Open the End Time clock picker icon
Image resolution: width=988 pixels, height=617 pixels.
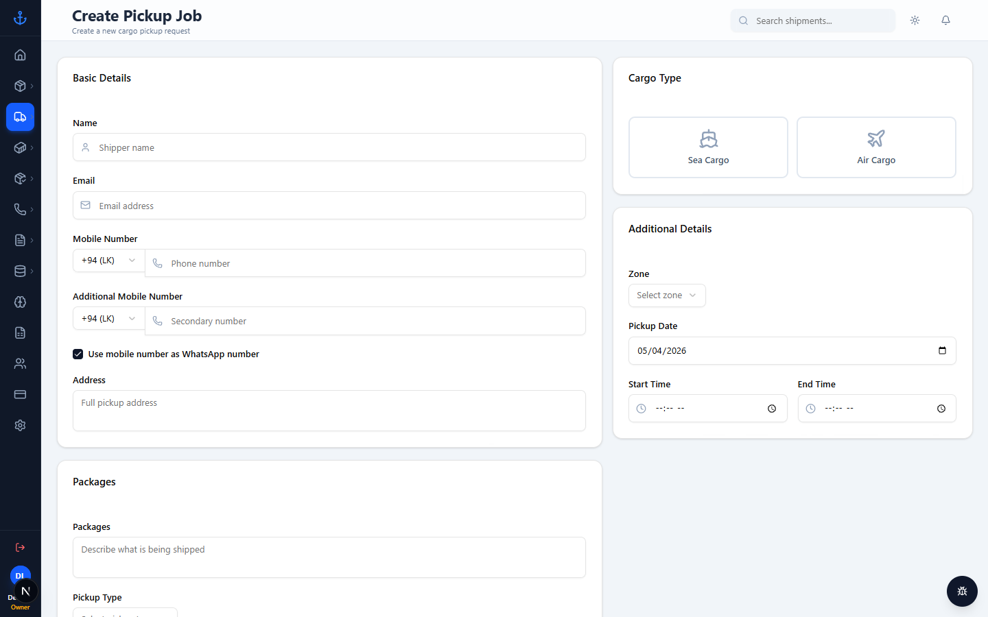(x=941, y=409)
